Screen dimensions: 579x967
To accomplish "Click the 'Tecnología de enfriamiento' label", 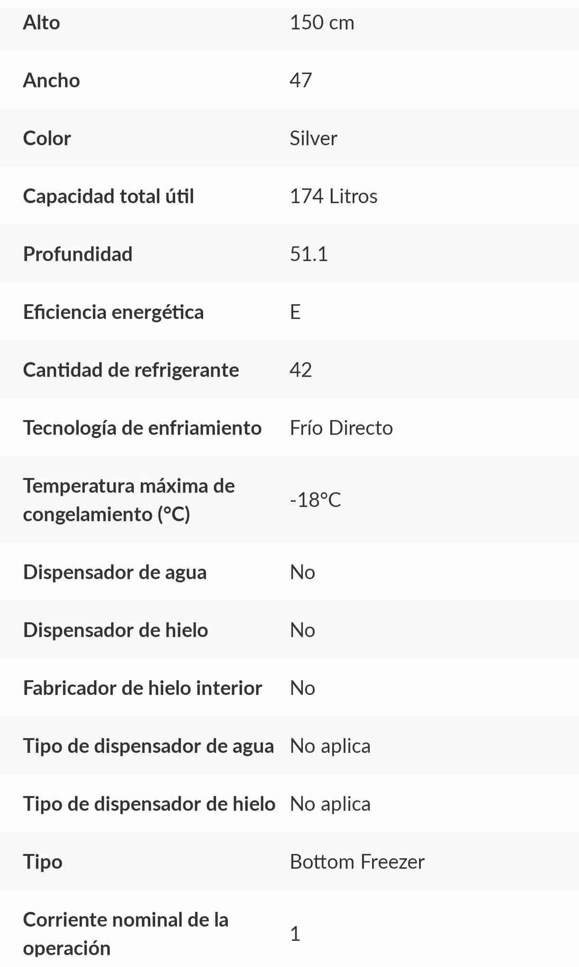I will coord(142,428).
